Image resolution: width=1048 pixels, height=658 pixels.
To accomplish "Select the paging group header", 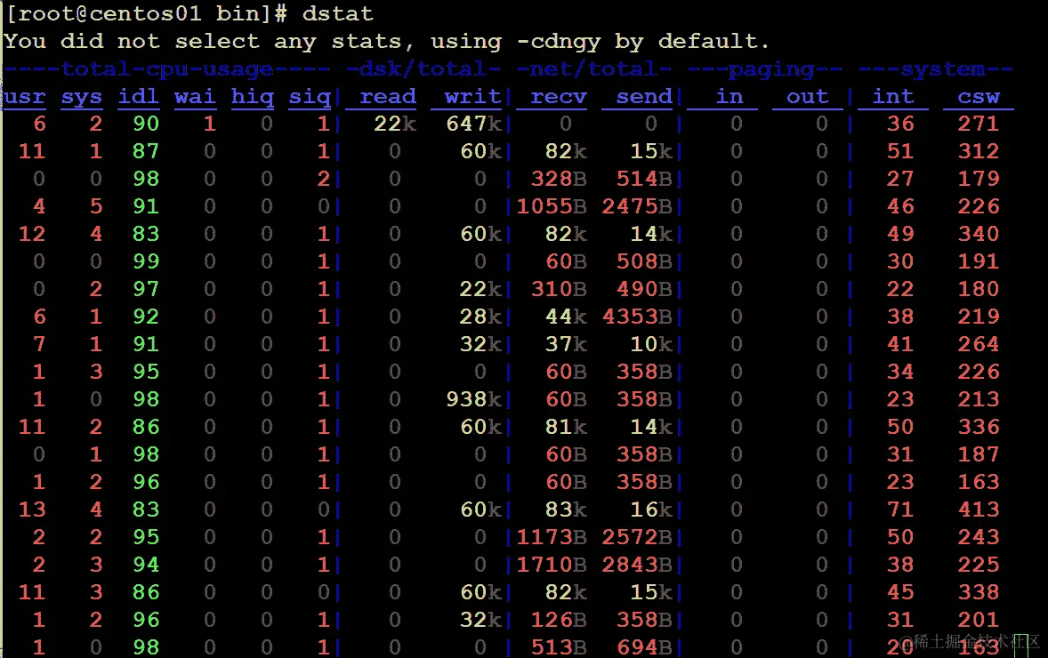I will [x=765, y=68].
